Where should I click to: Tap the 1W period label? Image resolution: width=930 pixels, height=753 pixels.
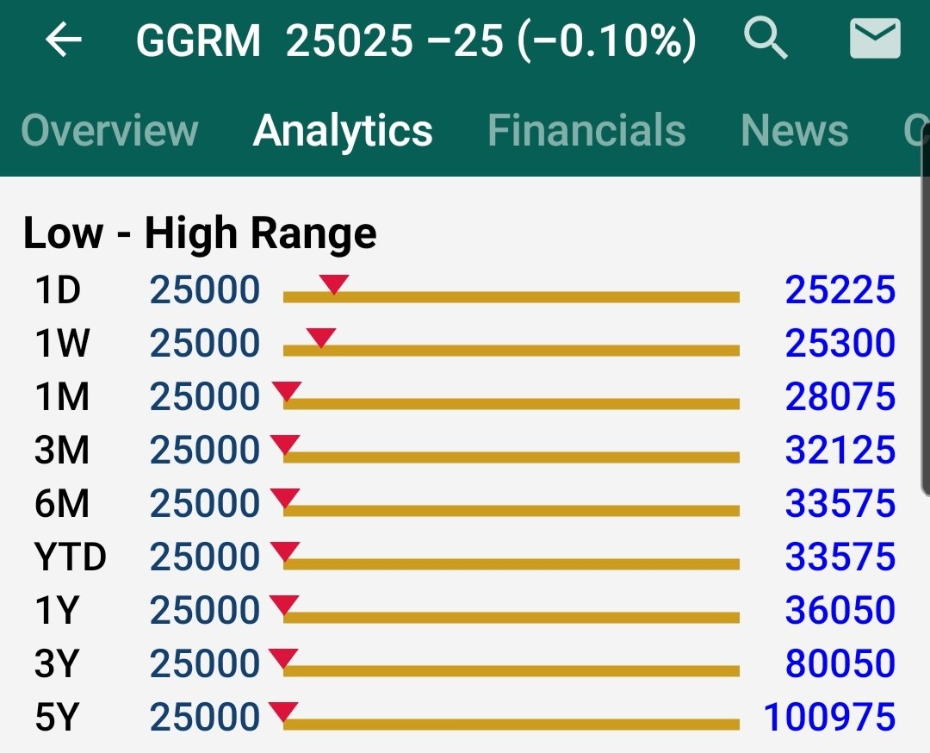coord(62,343)
